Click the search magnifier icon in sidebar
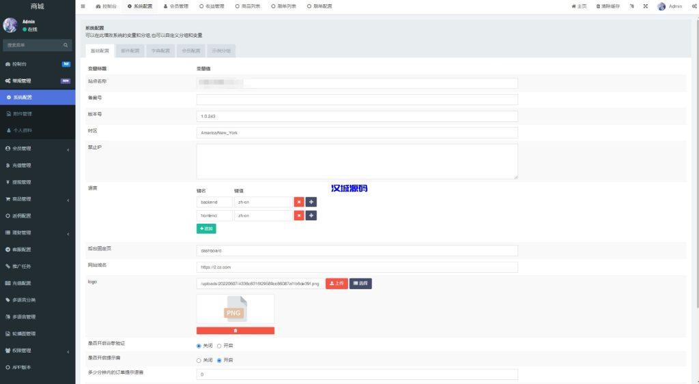Screen dimensions: 699x384 tap(66, 45)
